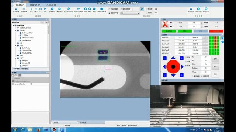Screen dimensions: 236x132
Task: Click the down arrow on the joystick pad
Action: [173, 76]
